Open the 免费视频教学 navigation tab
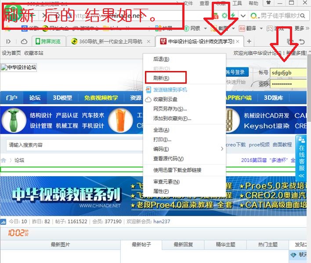 [x=101, y=98]
